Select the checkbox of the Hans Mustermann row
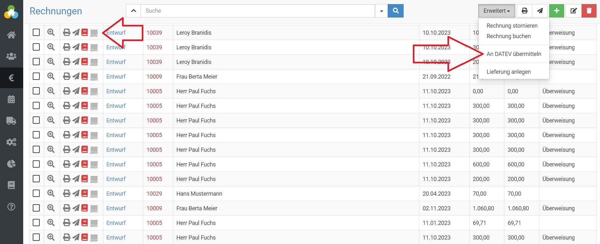600x244 pixels. tap(36, 193)
